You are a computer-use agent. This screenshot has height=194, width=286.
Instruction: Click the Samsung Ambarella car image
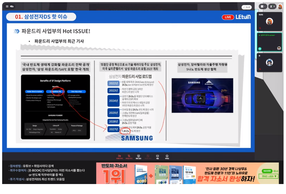pyautogui.click(x=202, y=96)
